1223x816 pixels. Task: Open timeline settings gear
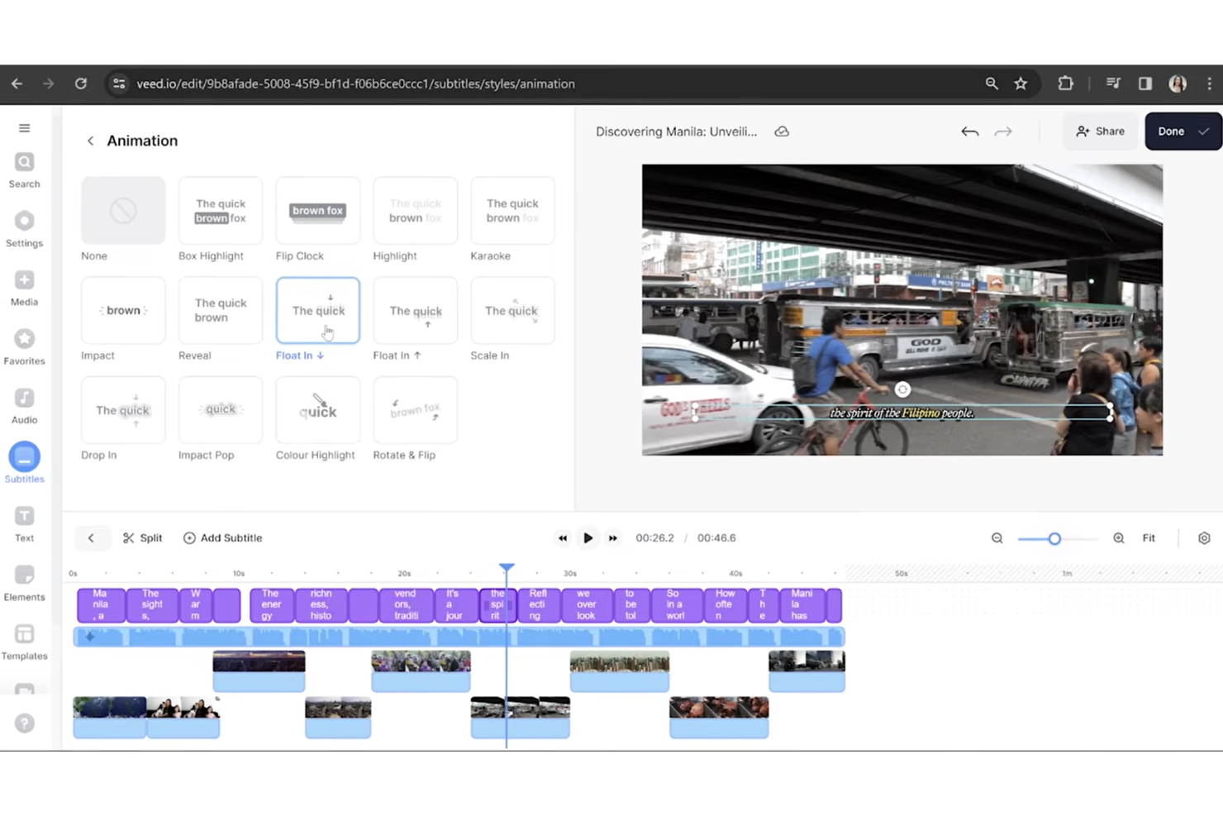point(1204,538)
